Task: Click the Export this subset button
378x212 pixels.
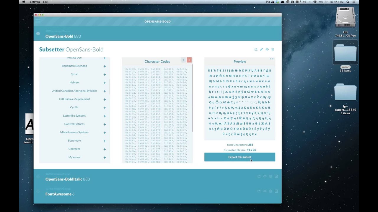Action: (240, 157)
